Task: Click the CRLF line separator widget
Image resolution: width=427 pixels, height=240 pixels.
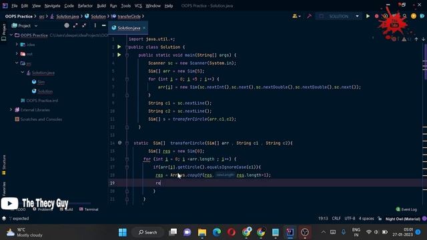Action: point(336,219)
